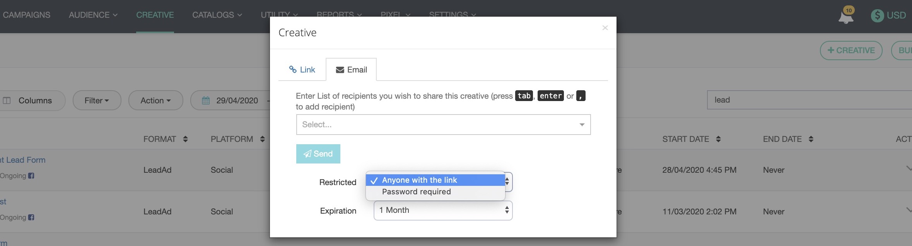Click the search field containing 'lead'

(x=808, y=100)
